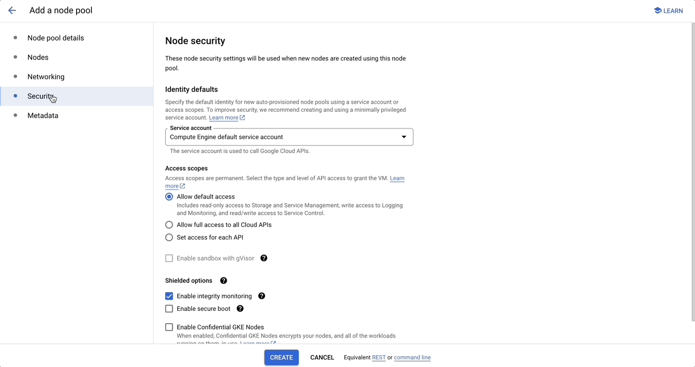
Task: Click help icon beside Enable sandbox with gVisor
Action: pyautogui.click(x=264, y=258)
